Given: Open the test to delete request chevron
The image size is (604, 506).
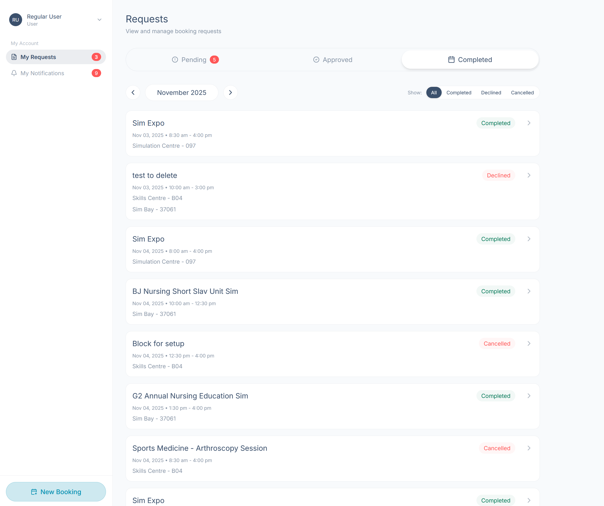Looking at the screenshot, I should tap(529, 175).
